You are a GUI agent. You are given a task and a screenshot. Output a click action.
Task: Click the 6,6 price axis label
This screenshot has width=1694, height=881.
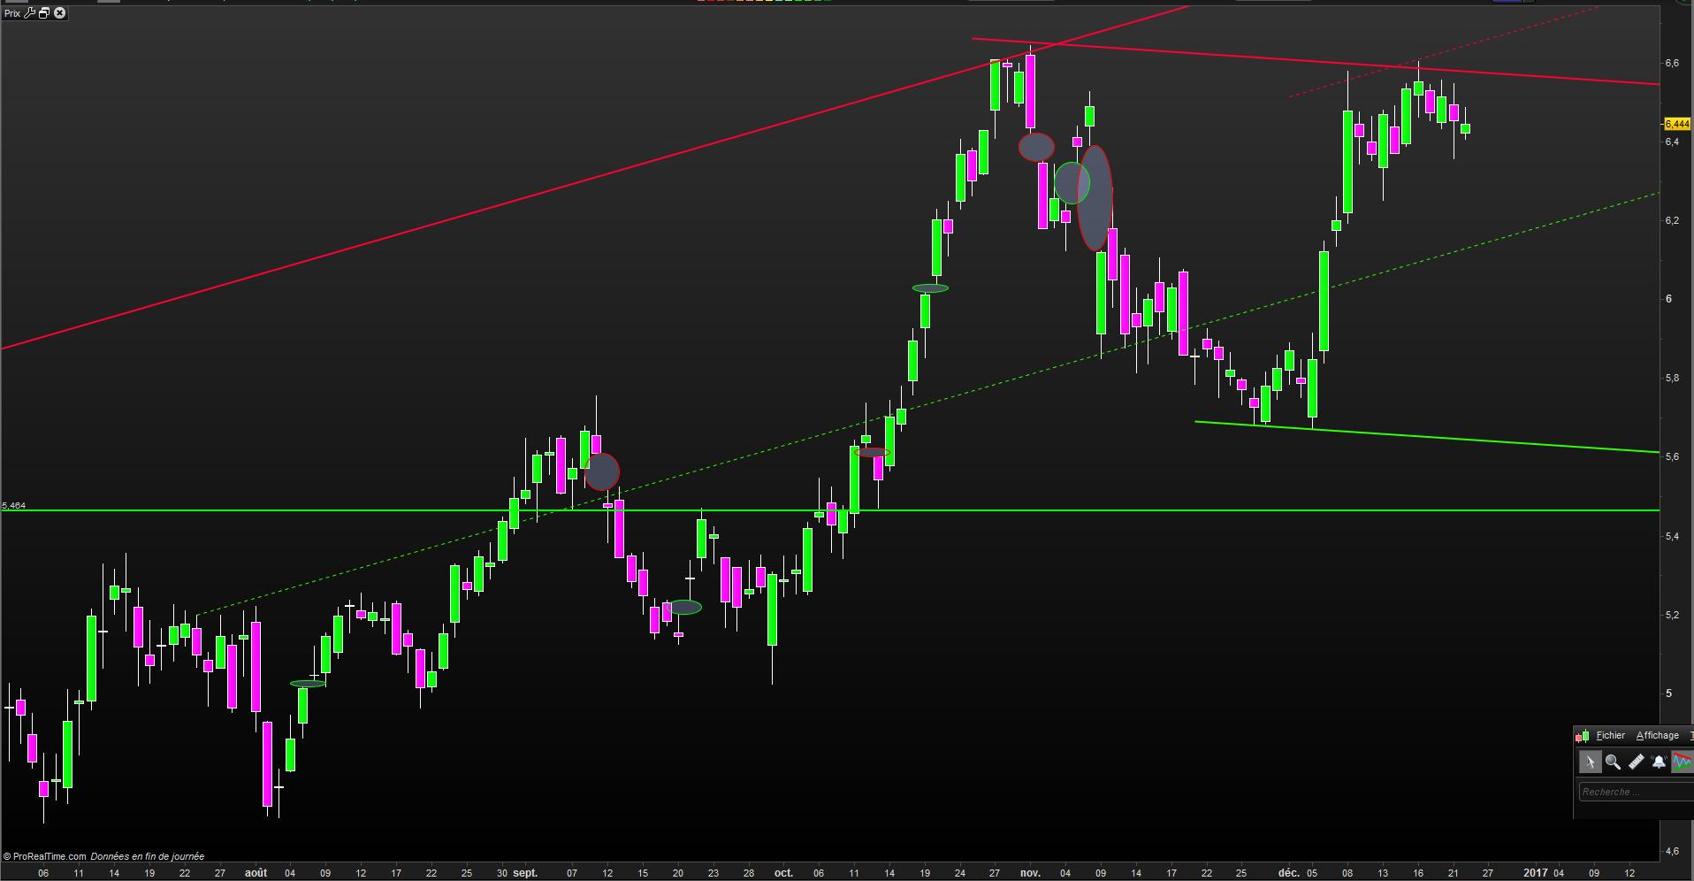tap(1672, 63)
